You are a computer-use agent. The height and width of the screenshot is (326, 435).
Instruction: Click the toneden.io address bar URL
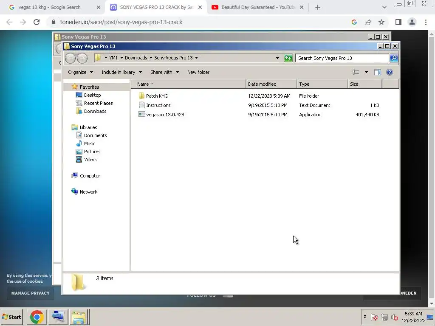coord(121,22)
